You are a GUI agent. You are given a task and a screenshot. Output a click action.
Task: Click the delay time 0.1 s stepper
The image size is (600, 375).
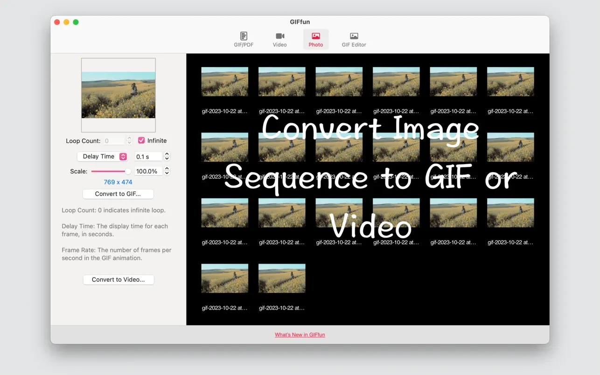(x=167, y=157)
